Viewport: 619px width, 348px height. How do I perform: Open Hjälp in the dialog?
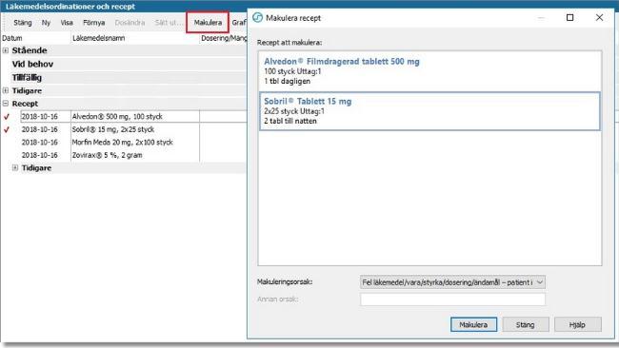(x=577, y=325)
